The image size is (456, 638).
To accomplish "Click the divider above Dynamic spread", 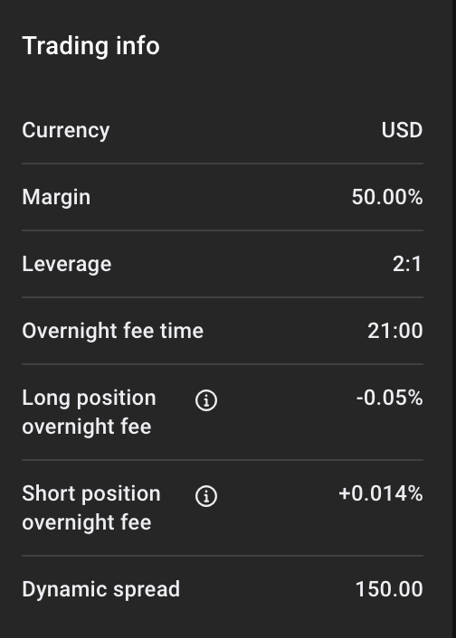I will (x=223, y=556).
